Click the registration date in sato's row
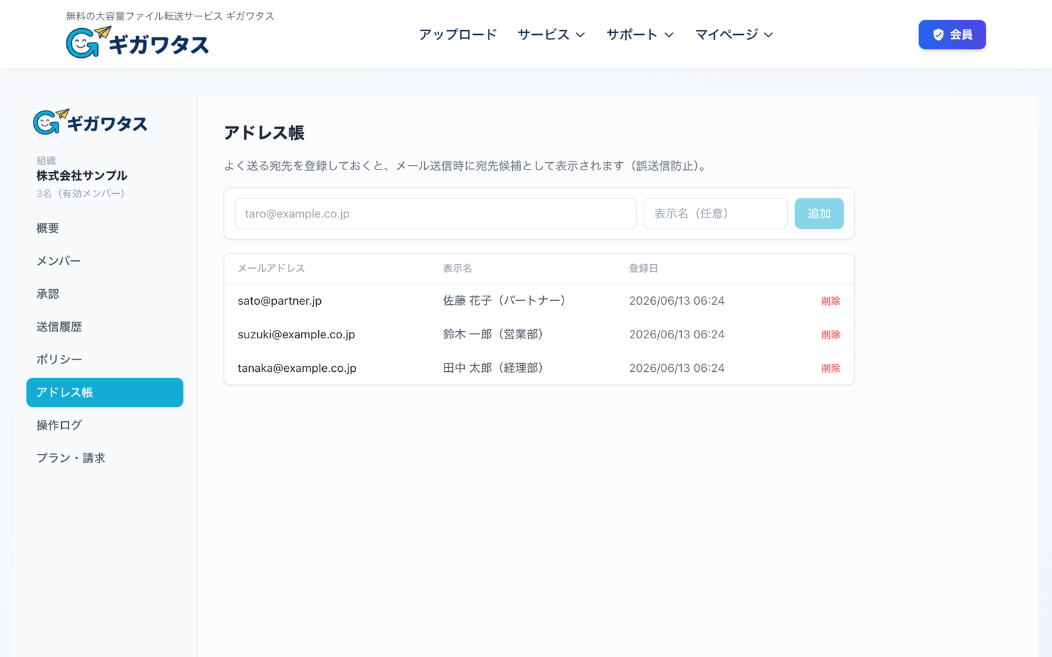This screenshot has height=657, width=1052. click(x=677, y=301)
